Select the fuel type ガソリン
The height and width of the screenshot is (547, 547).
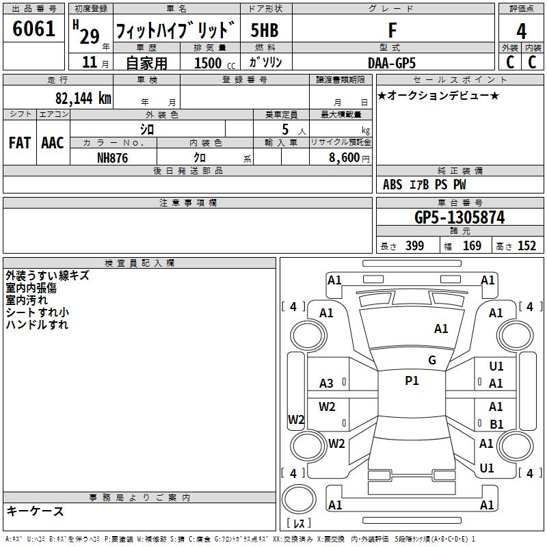[x=265, y=62]
